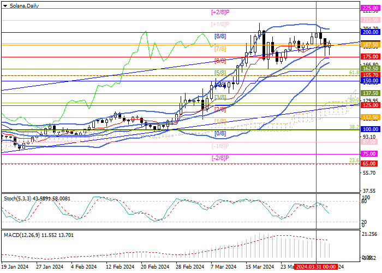Click the red 155.70 price label
The height and width of the screenshot is (273, 382).
coord(370,75)
